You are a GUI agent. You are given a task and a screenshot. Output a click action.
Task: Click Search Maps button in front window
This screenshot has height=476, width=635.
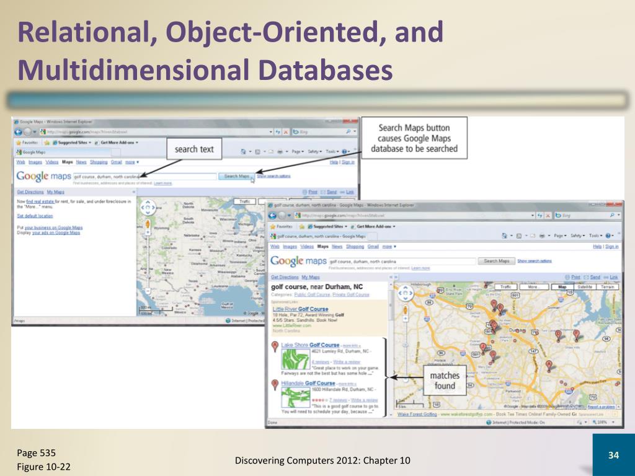click(x=497, y=261)
